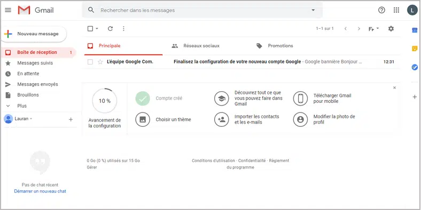The width and height of the screenshot is (421, 210).
Task: Open Google Calendar side panel icon
Action: tap(415, 30)
